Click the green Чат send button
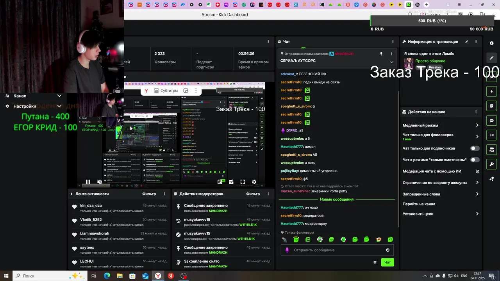 387,262
